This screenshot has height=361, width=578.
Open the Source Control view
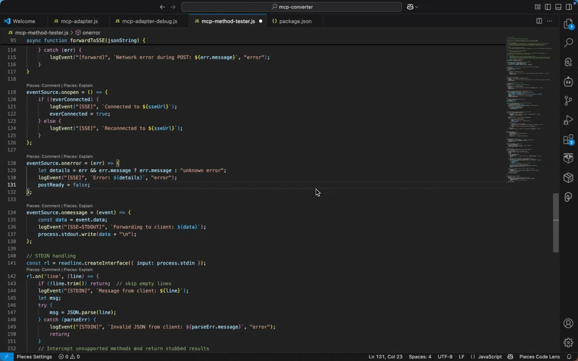click(x=568, y=100)
